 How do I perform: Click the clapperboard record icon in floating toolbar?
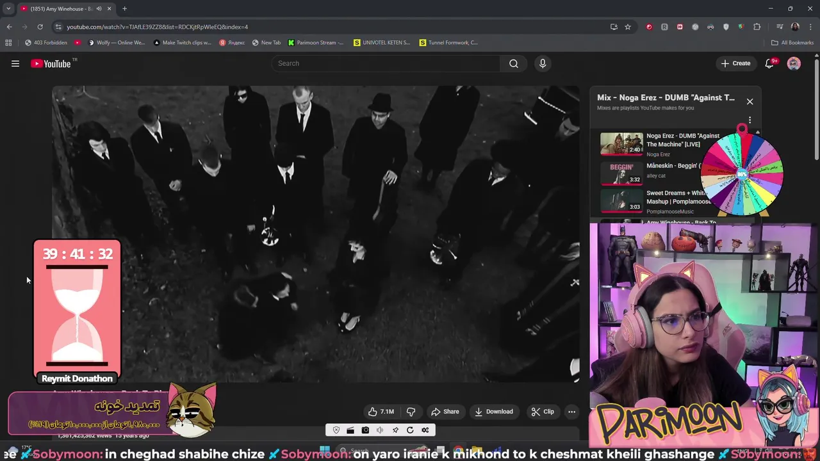tap(350, 430)
